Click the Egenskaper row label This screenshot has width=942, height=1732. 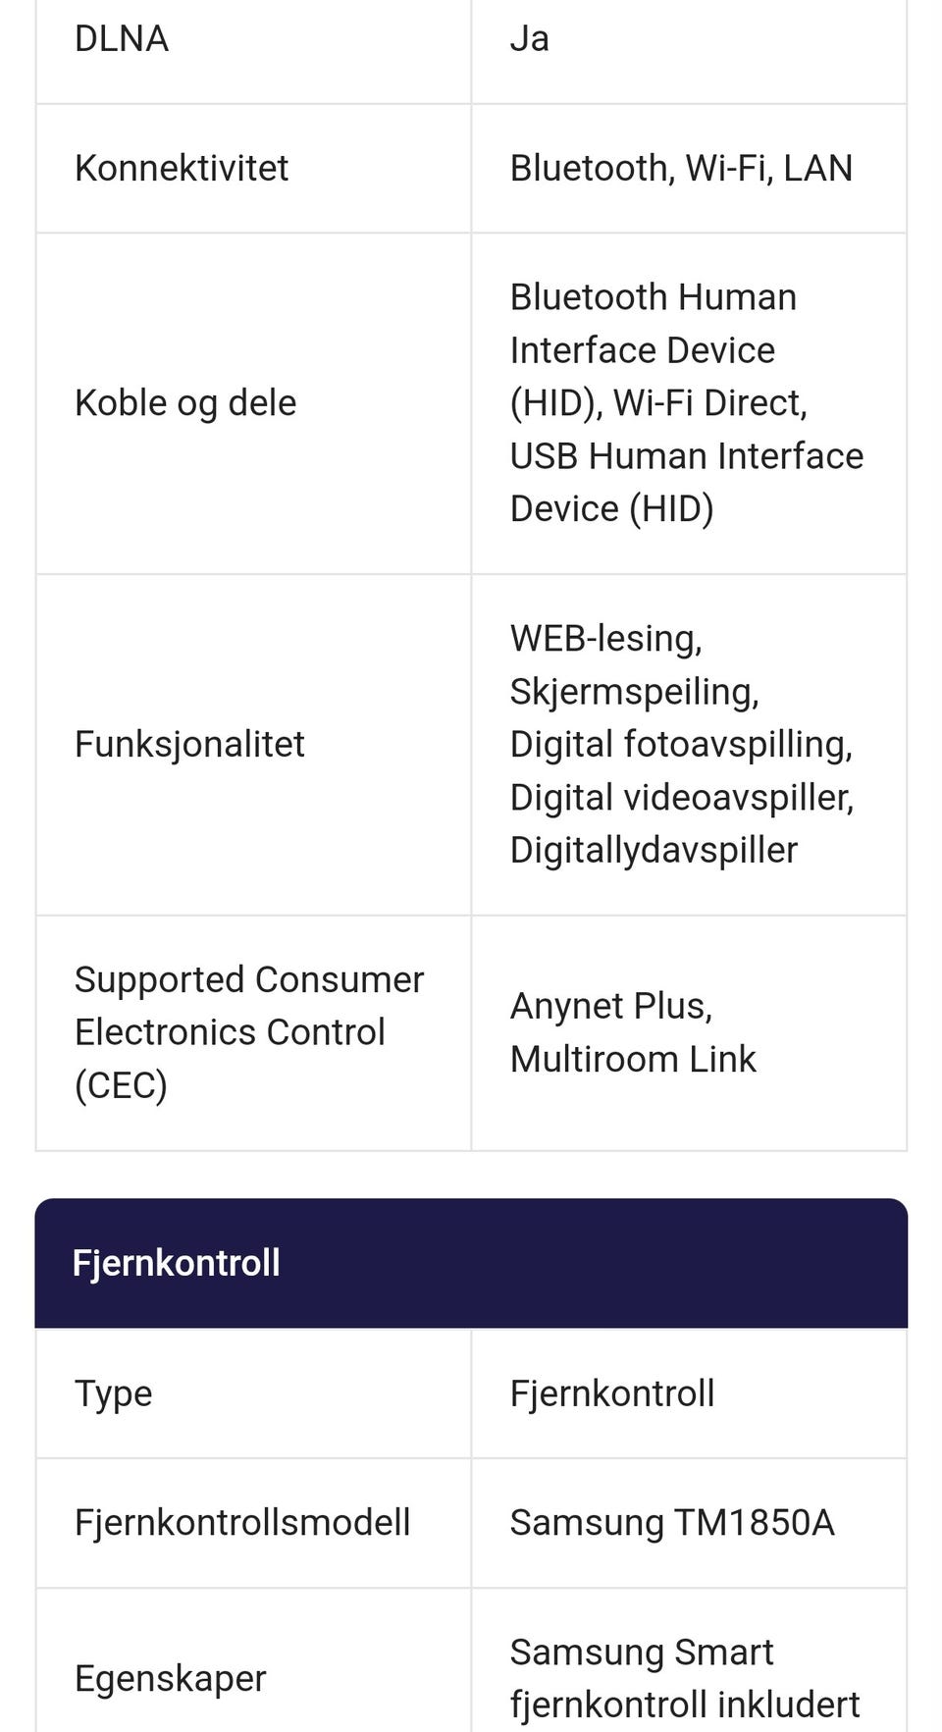(171, 1678)
